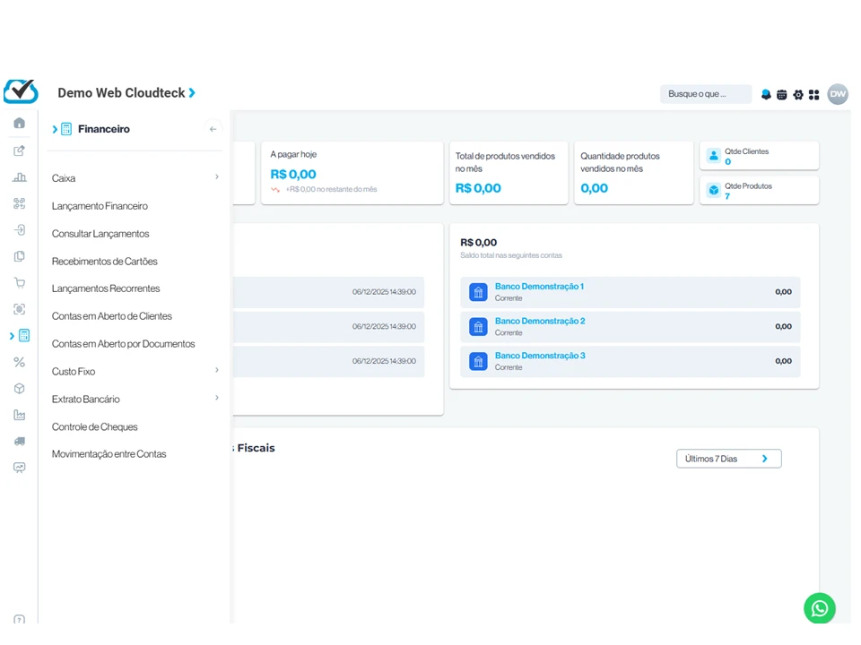The width and height of the screenshot is (861, 645).
Task: Click the Busque o que search field
Action: 705,94
